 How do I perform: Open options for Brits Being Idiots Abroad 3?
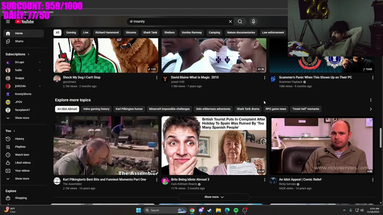[x=265, y=180]
